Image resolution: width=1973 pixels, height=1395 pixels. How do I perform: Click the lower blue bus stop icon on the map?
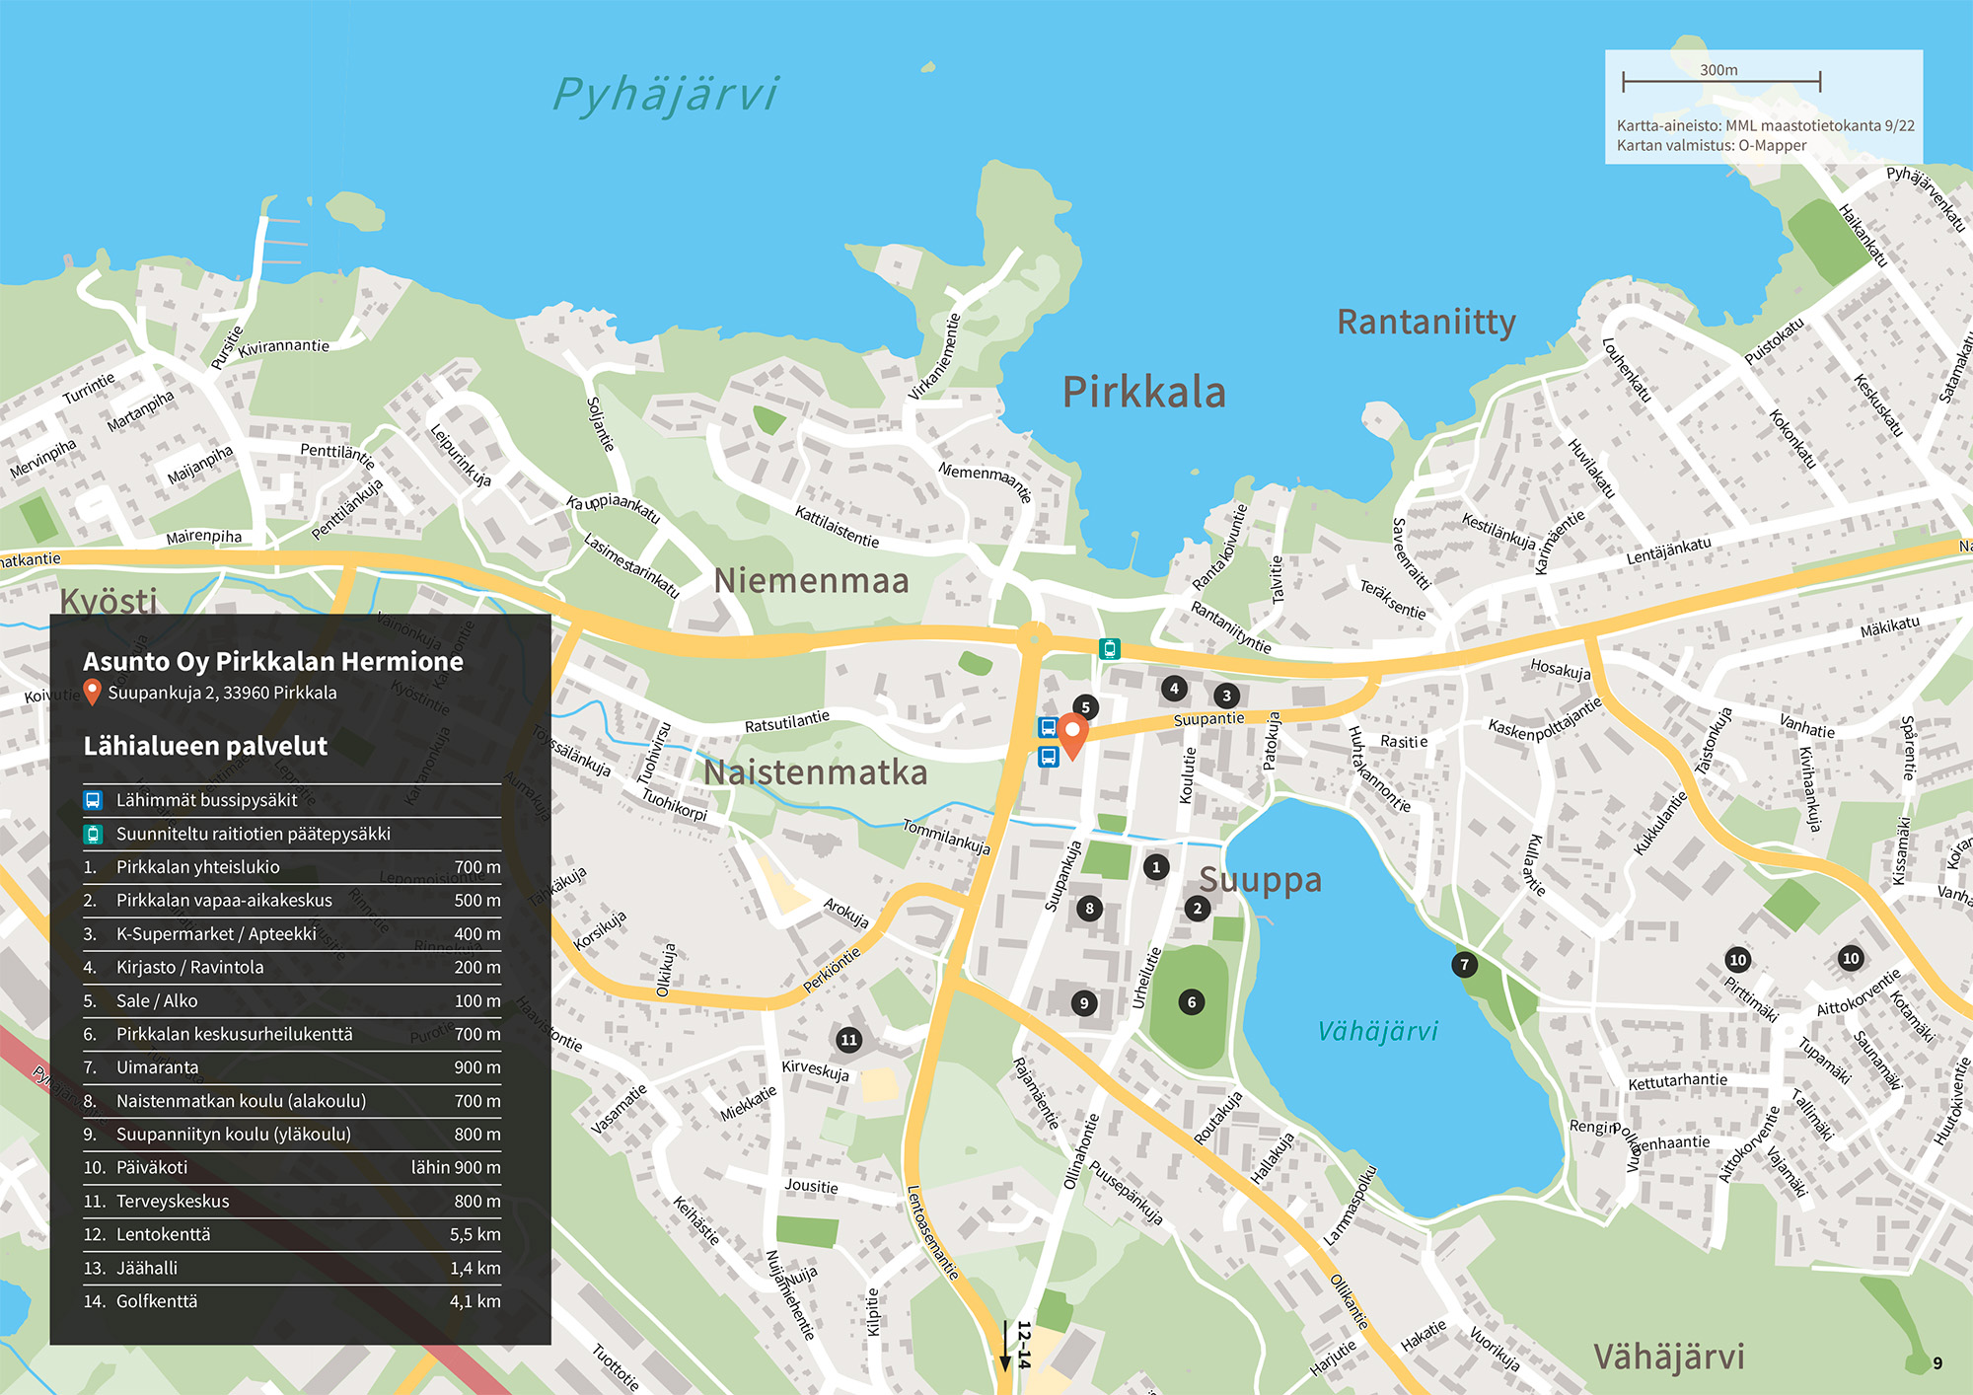[x=1048, y=757]
